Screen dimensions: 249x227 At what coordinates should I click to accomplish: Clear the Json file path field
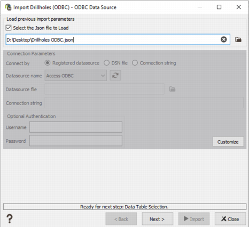[x=224, y=39]
